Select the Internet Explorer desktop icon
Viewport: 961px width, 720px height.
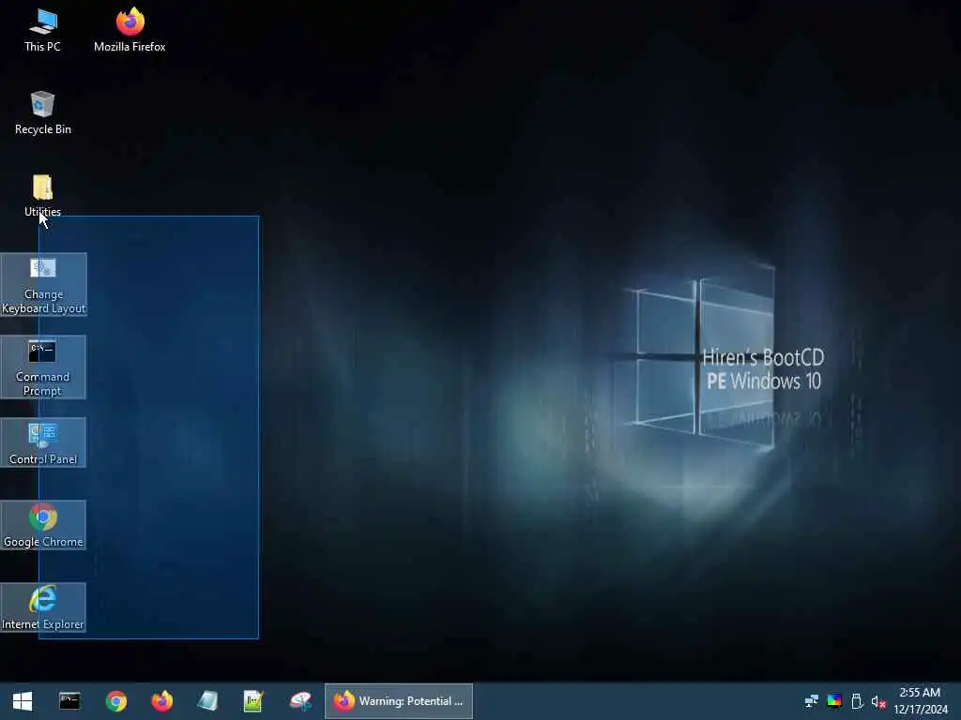coord(43,607)
